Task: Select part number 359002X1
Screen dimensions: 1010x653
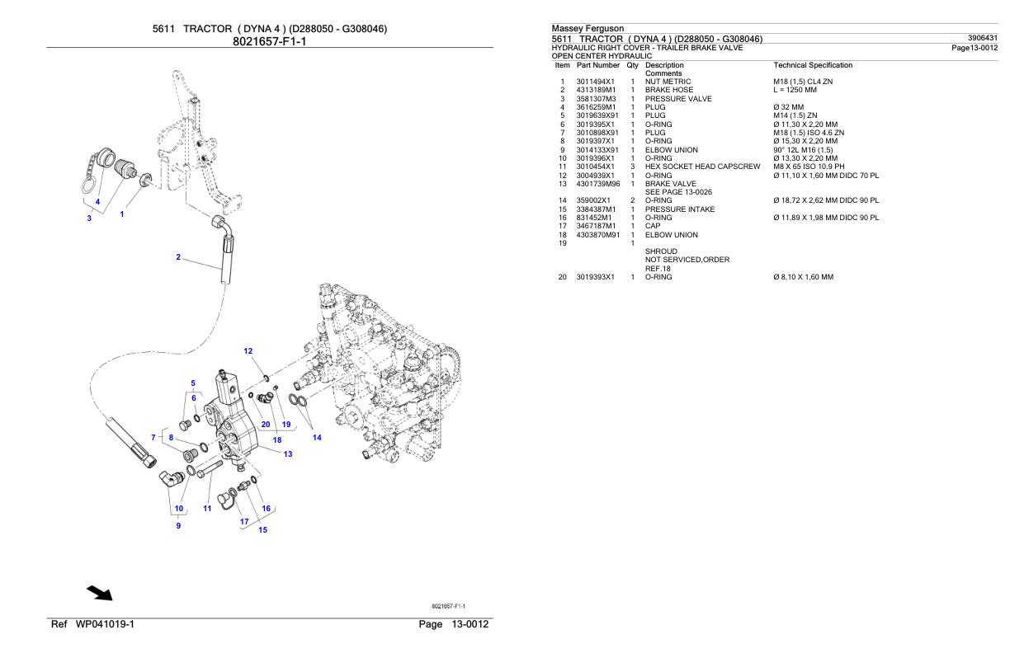Action: coord(593,201)
